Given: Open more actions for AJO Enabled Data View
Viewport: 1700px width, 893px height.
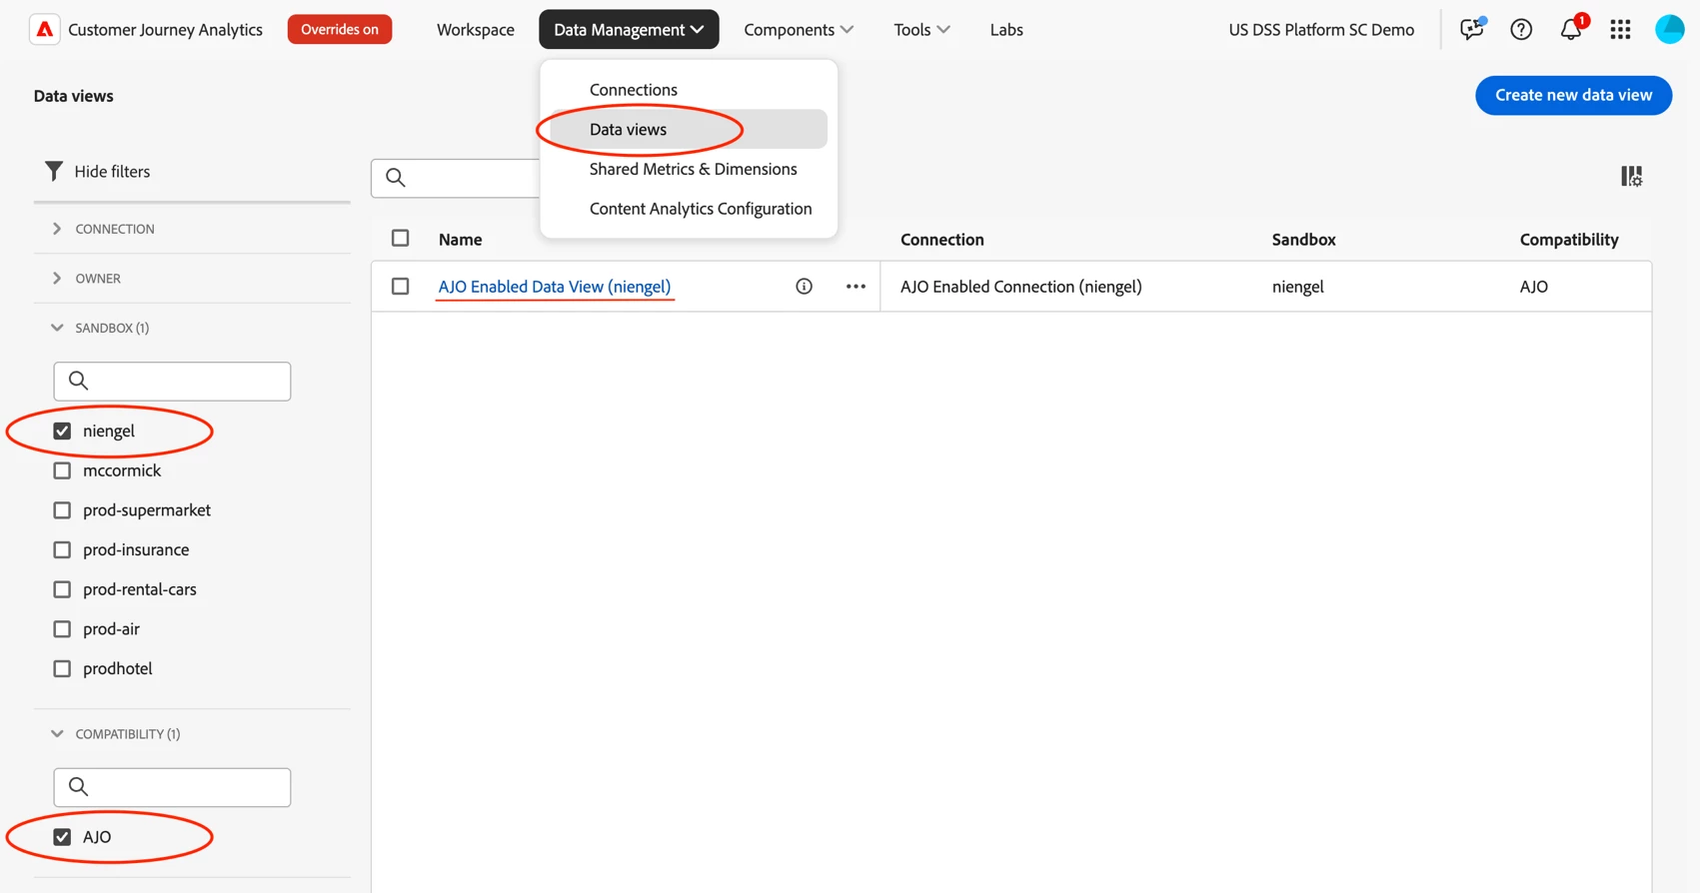Looking at the screenshot, I should pyautogui.click(x=855, y=287).
